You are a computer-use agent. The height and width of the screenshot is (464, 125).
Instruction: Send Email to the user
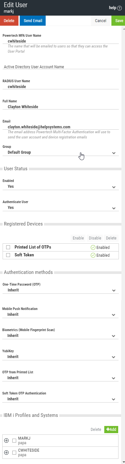pos(33,20)
